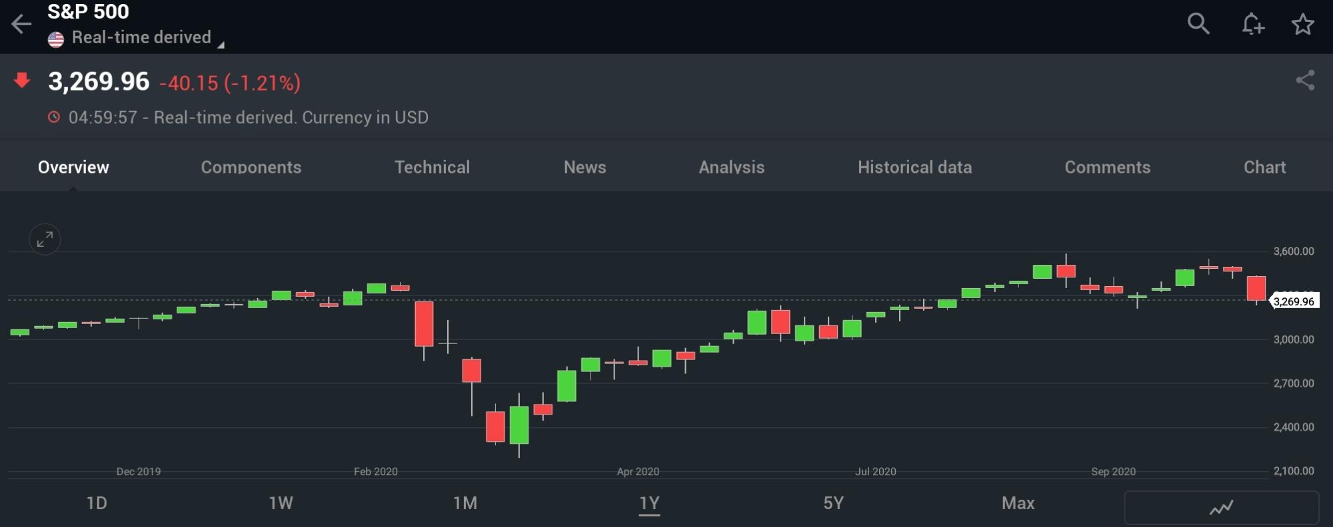Click the current price 3,269.96 headline

(99, 82)
